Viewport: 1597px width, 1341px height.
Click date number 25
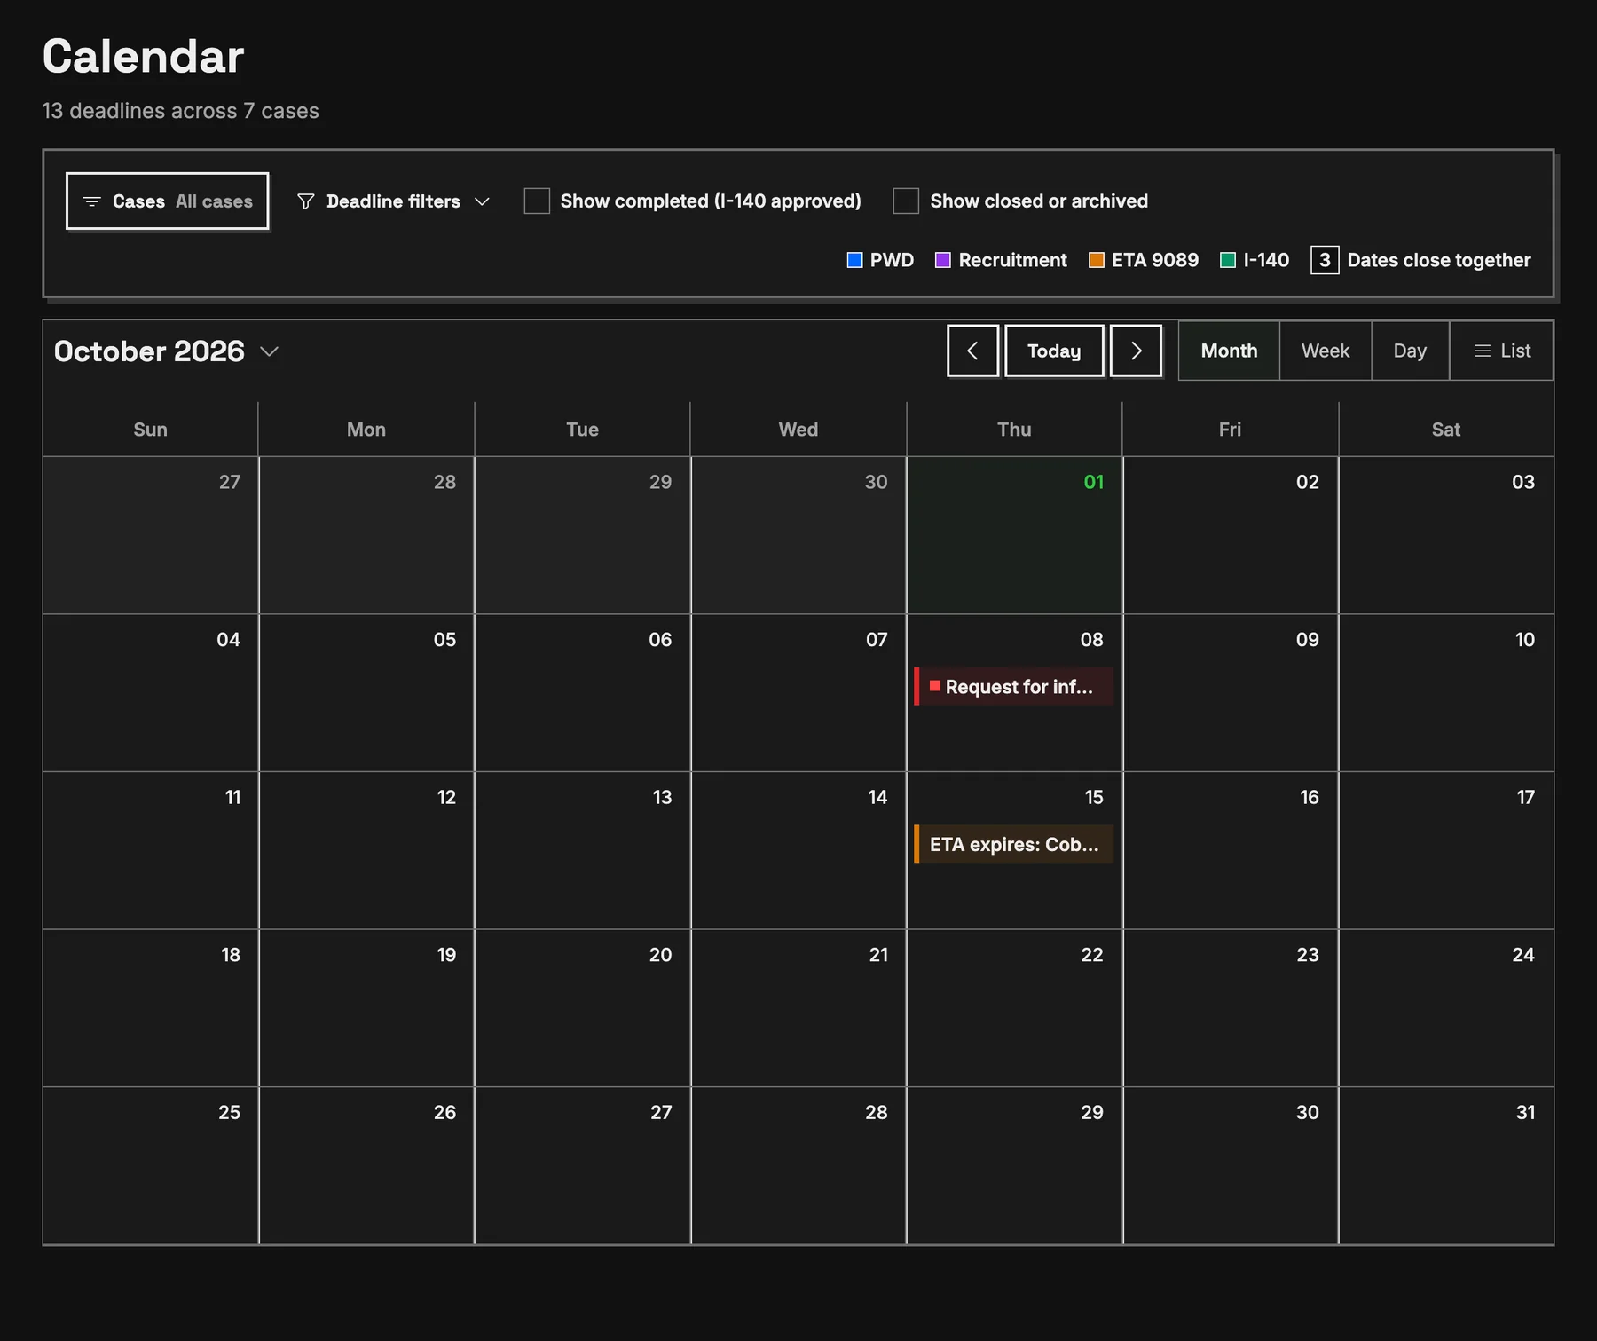229,1112
